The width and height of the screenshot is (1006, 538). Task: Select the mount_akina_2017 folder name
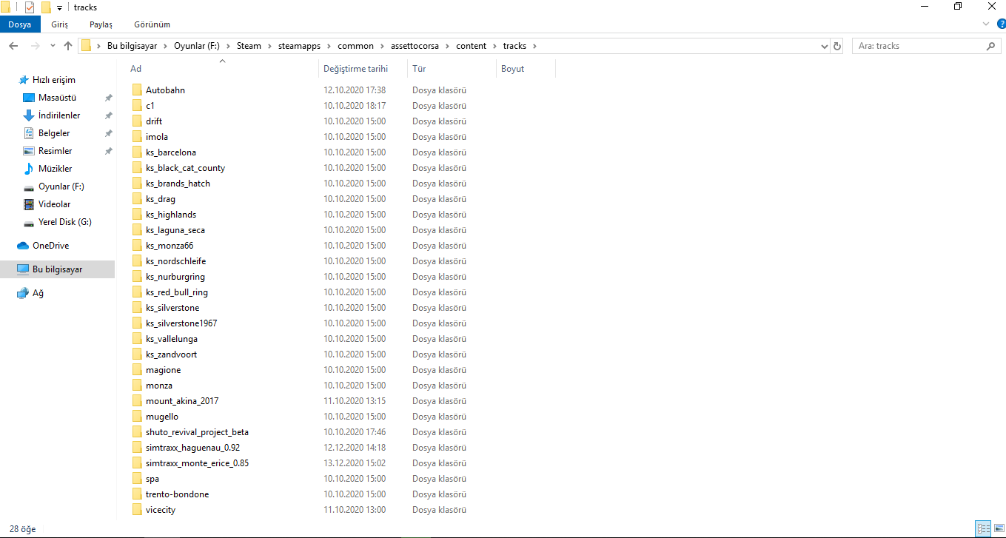point(182,401)
